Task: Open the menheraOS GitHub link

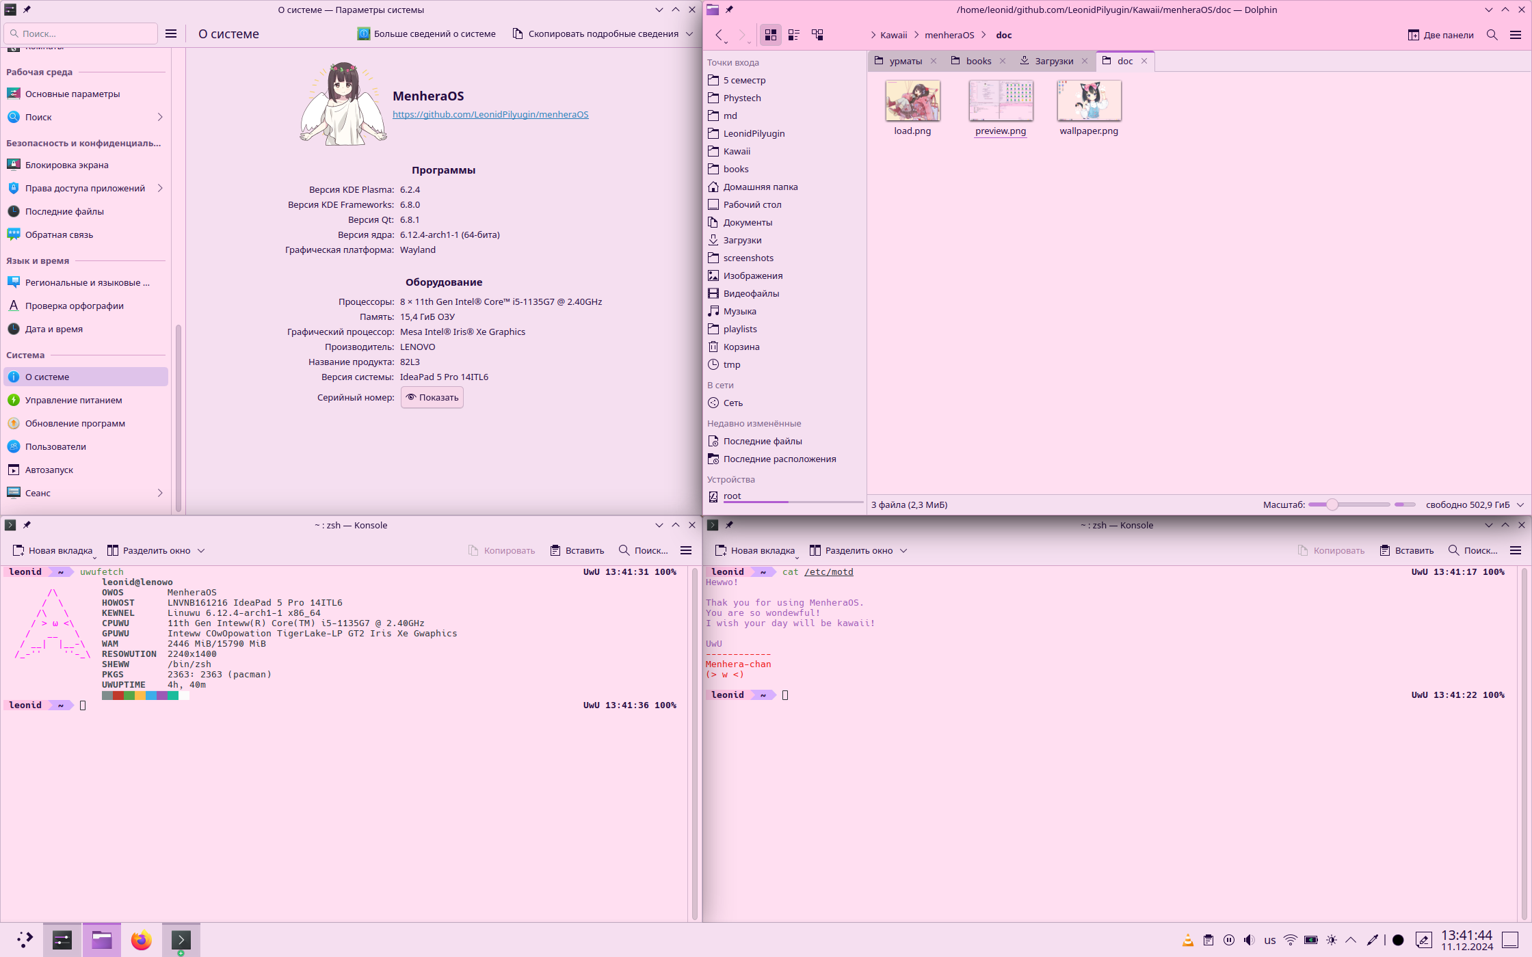Action: [490, 114]
